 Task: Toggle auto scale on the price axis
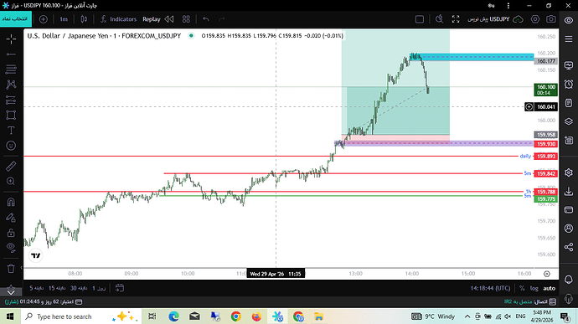tap(549, 288)
